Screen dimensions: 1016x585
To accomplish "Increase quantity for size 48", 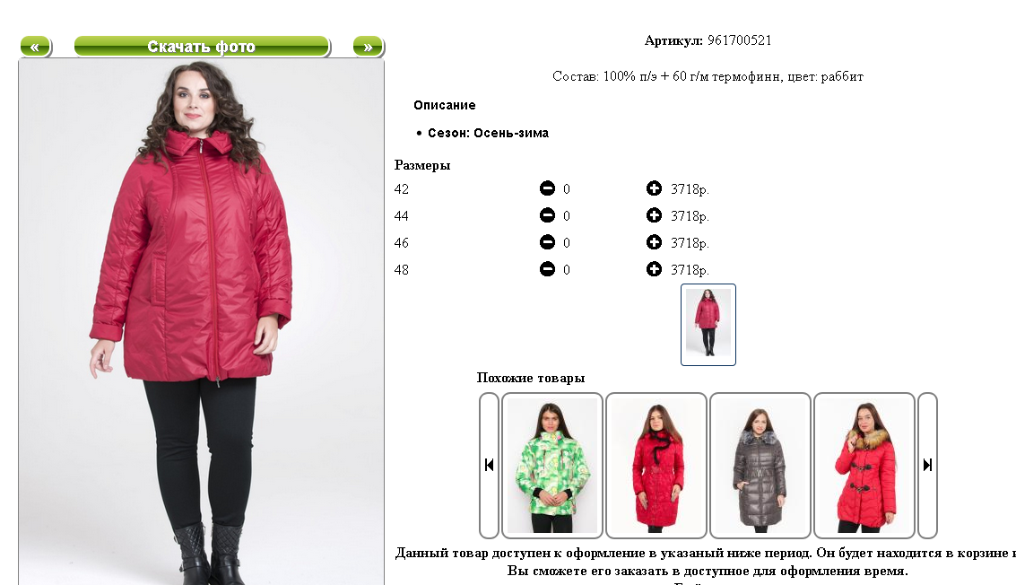I will click(x=654, y=268).
